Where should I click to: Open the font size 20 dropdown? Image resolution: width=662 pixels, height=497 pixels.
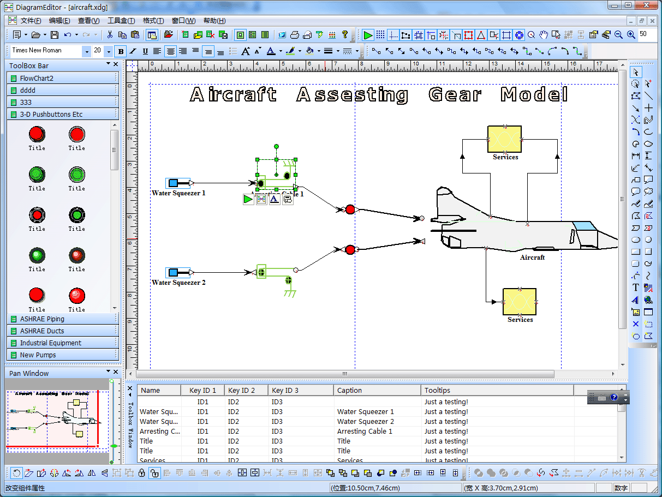click(109, 51)
